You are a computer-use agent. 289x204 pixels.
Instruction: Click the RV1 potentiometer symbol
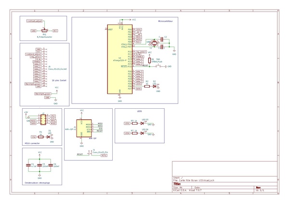pyautogui.click(x=44, y=30)
